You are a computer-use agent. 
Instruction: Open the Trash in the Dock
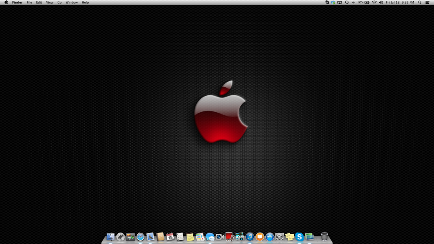click(324, 237)
